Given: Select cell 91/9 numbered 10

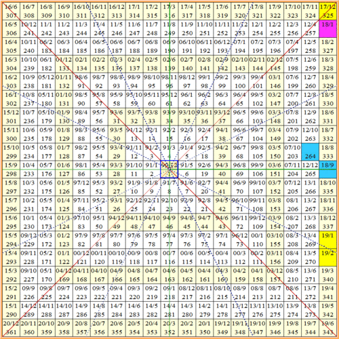Looking at the screenshot, I should pyautogui.click(x=134, y=187).
